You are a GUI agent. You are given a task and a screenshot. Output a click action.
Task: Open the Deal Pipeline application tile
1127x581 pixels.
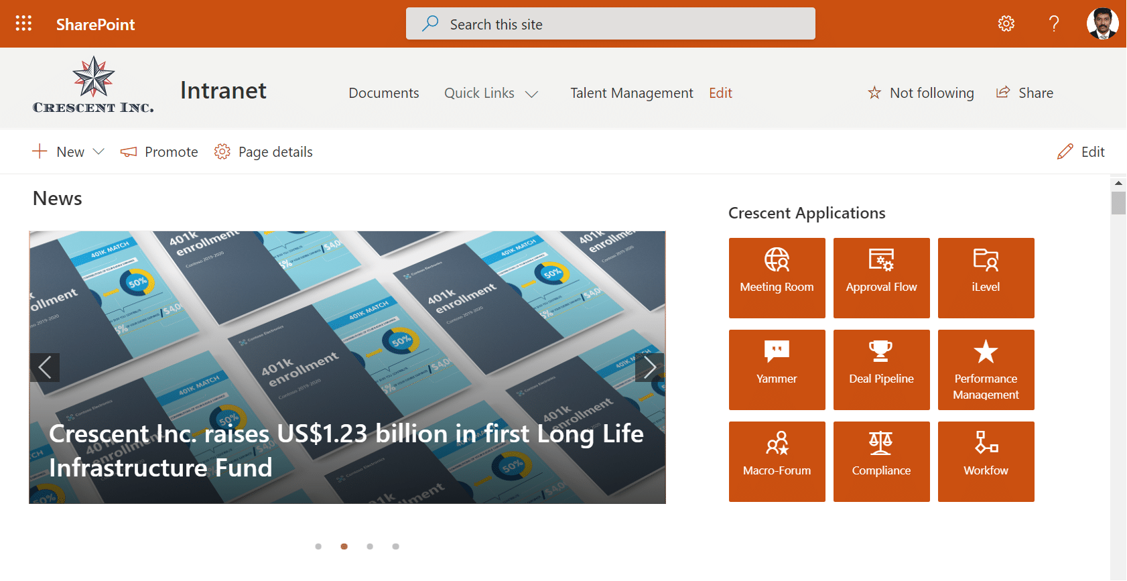881,369
